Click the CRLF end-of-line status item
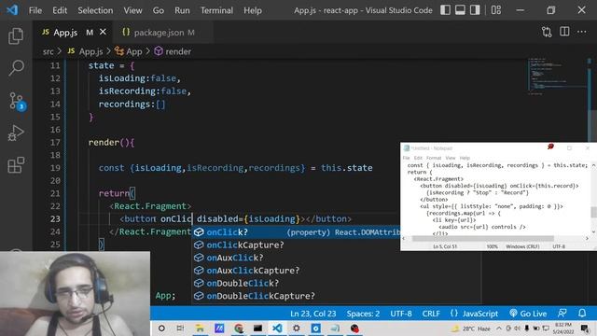 [x=431, y=314]
